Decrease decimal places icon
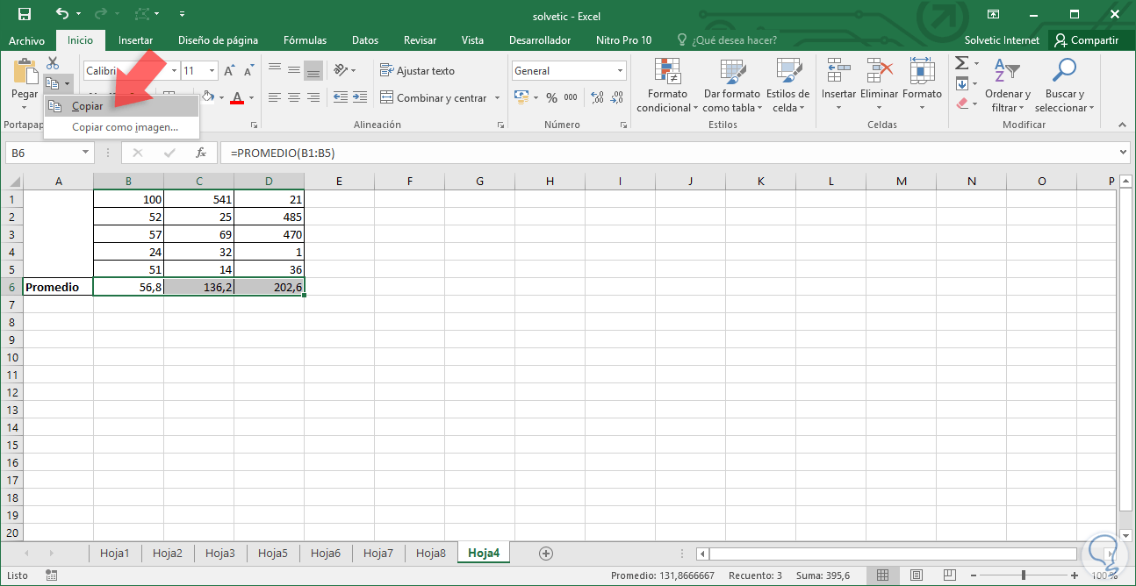 coord(618,98)
